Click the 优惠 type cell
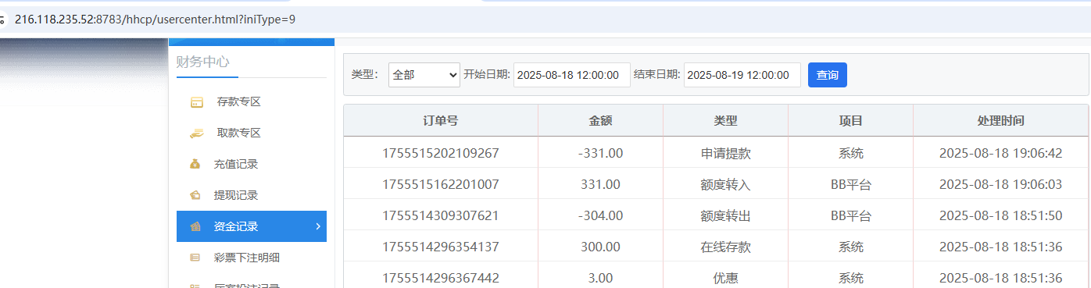Viewport: 1091px width, 288px height. click(725, 278)
